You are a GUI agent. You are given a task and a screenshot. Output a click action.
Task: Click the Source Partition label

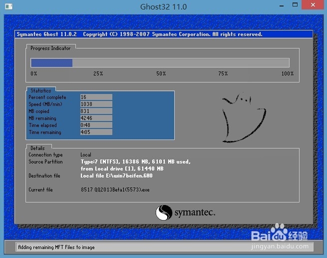45,161
